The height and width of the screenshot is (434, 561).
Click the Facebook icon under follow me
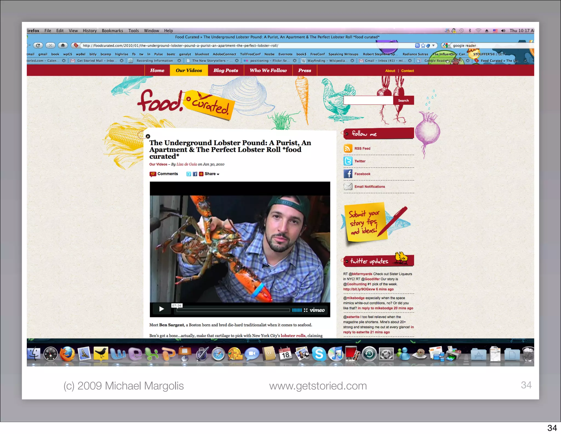pos(348,174)
